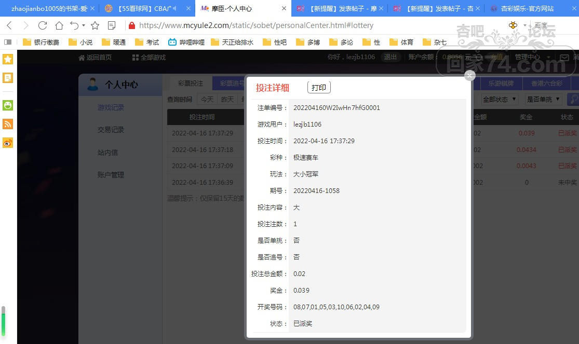Open the 多论 bookmark folder

(341, 42)
